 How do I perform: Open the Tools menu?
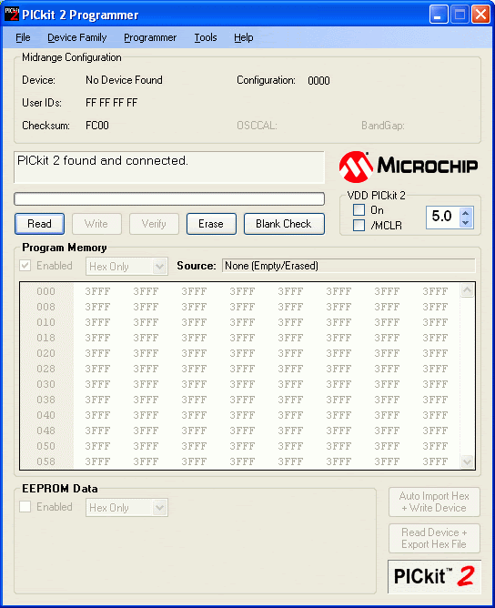coord(206,37)
